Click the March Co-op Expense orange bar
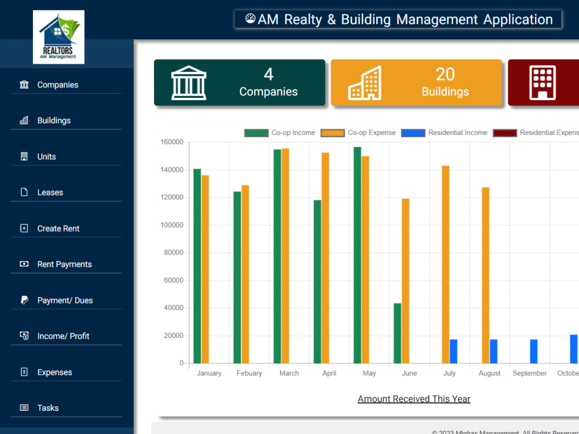The height and width of the screenshot is (434, 579). coord(285,256)
